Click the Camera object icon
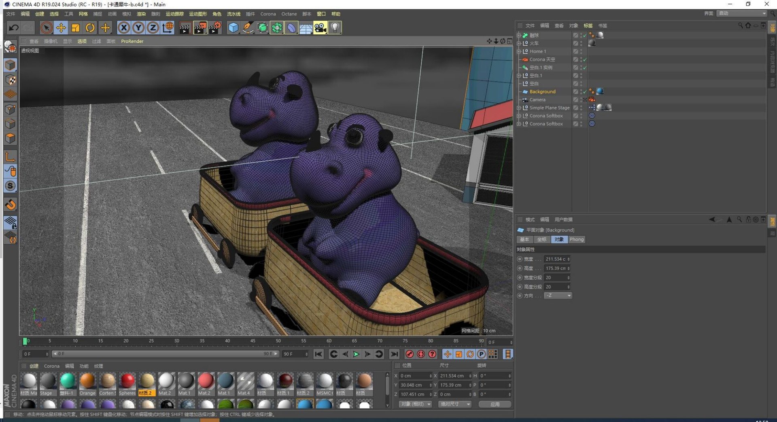777x422 pixels. pyautogui.click(x=320, y=27)
